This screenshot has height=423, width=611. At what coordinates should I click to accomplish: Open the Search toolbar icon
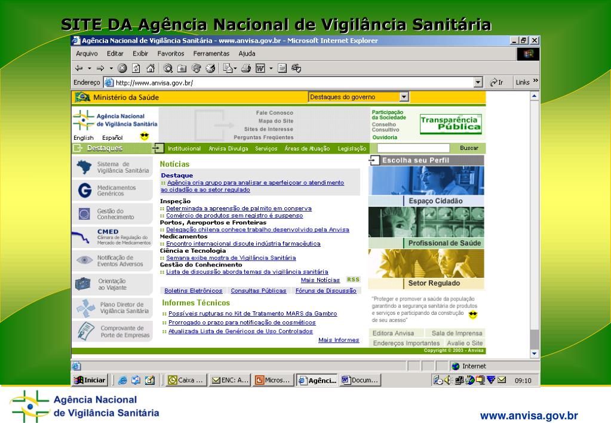coord(168,69)
